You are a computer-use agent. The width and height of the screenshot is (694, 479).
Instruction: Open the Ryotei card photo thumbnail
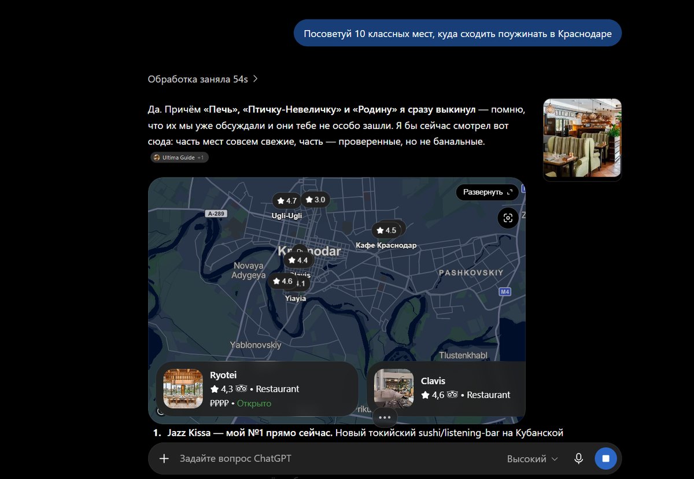coord(183,389)
